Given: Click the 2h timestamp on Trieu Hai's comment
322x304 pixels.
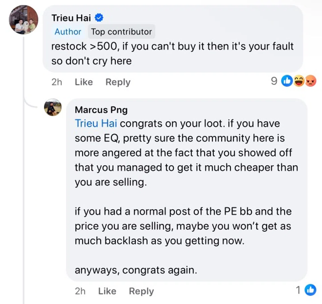Looking at the screenshot, I should click(57, 82).
